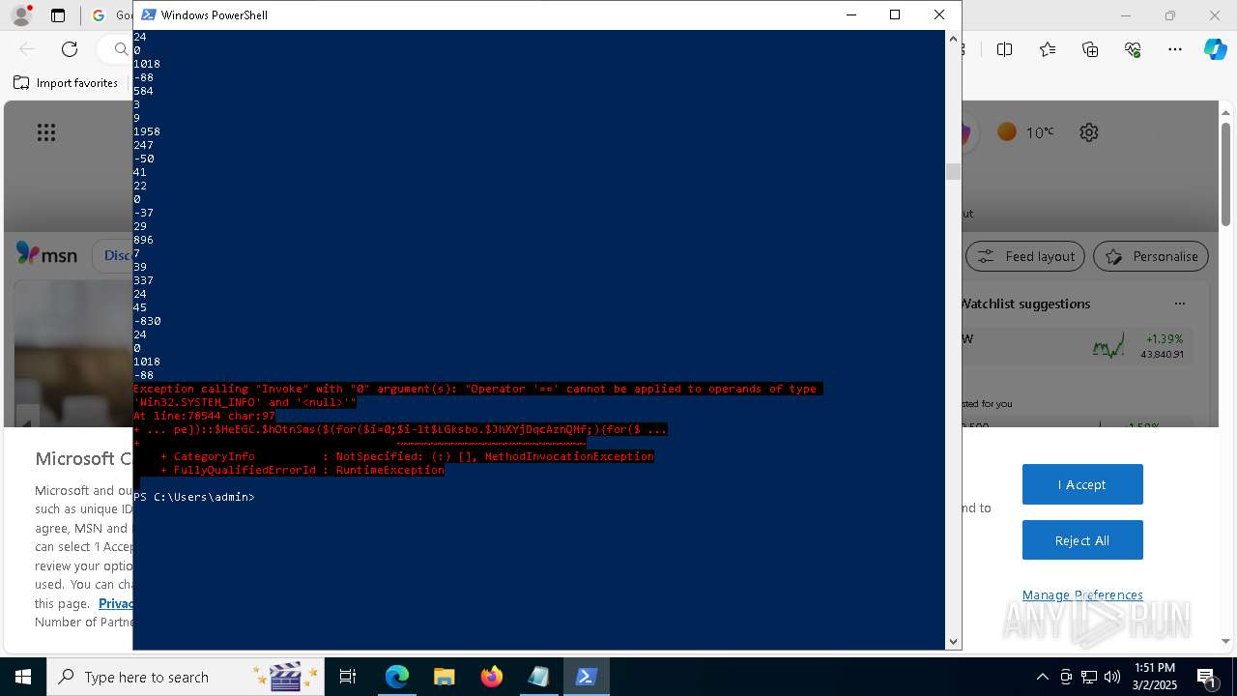Click Reject All cookie button
Image resolution: width=1237 pixels, height=696 pixels.
pyautogui.click(x=1082, y=540)
